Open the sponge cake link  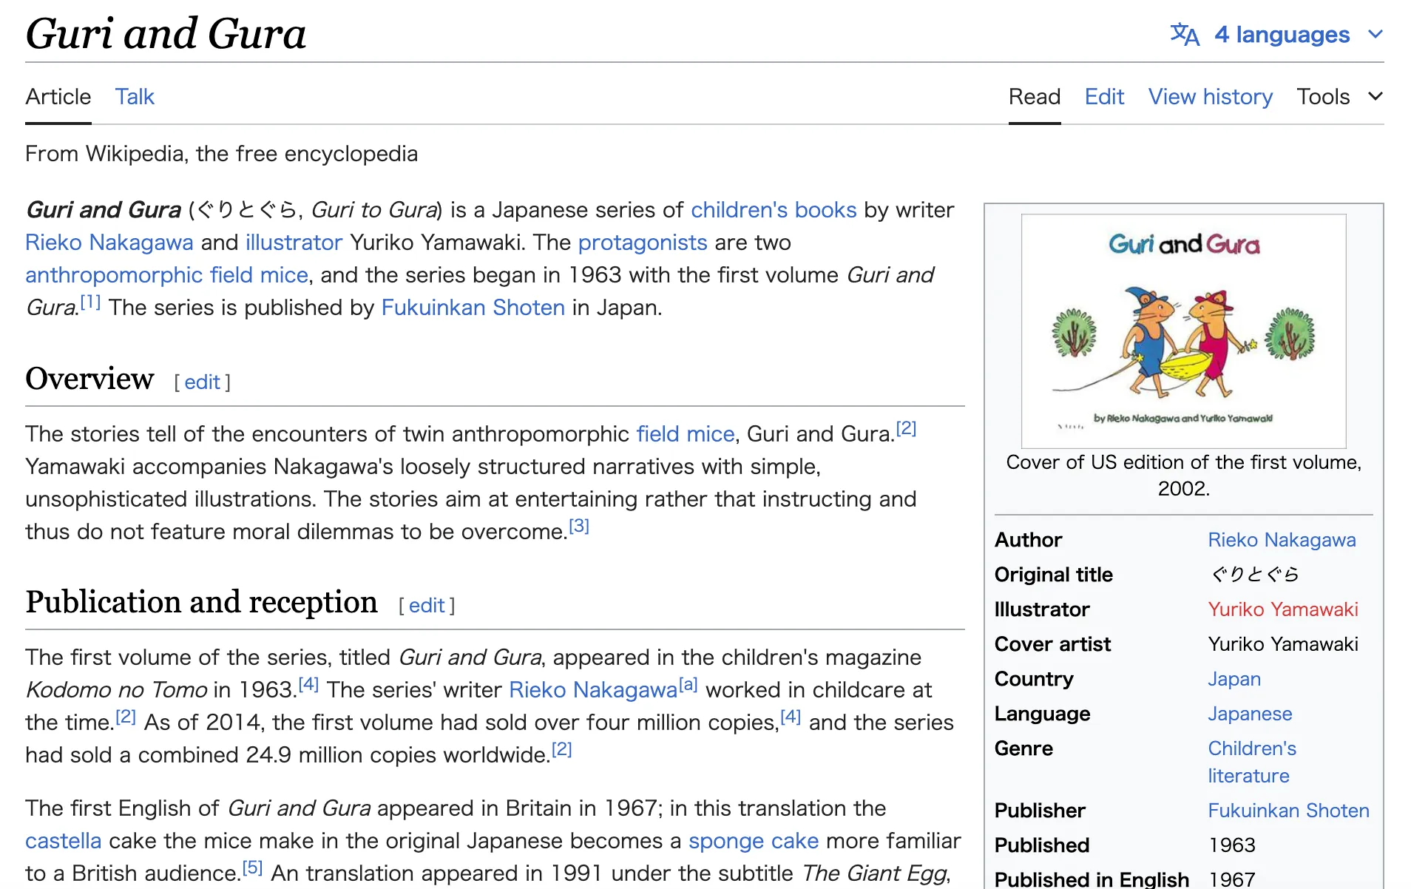click(x=753, y=841)
